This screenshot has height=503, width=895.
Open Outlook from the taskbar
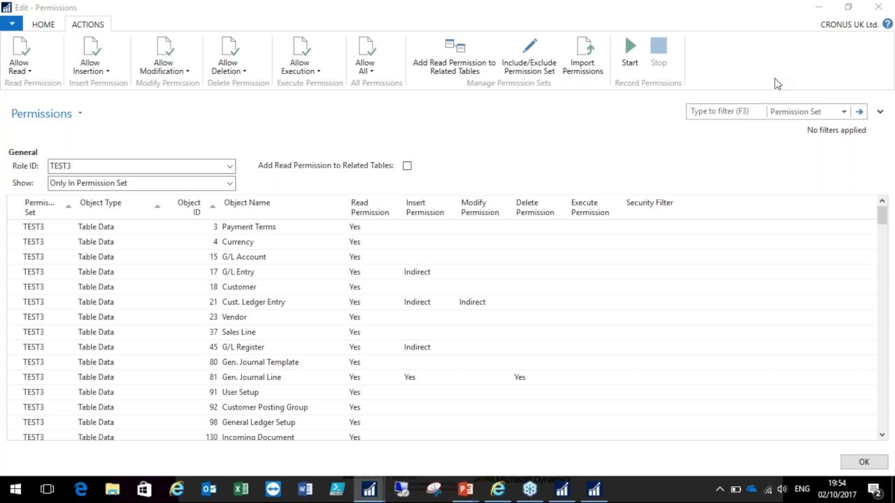pos(208,489)
